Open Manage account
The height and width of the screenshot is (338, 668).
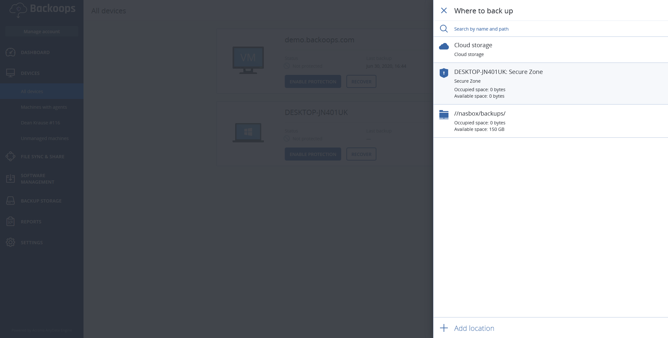click(42, 32)
